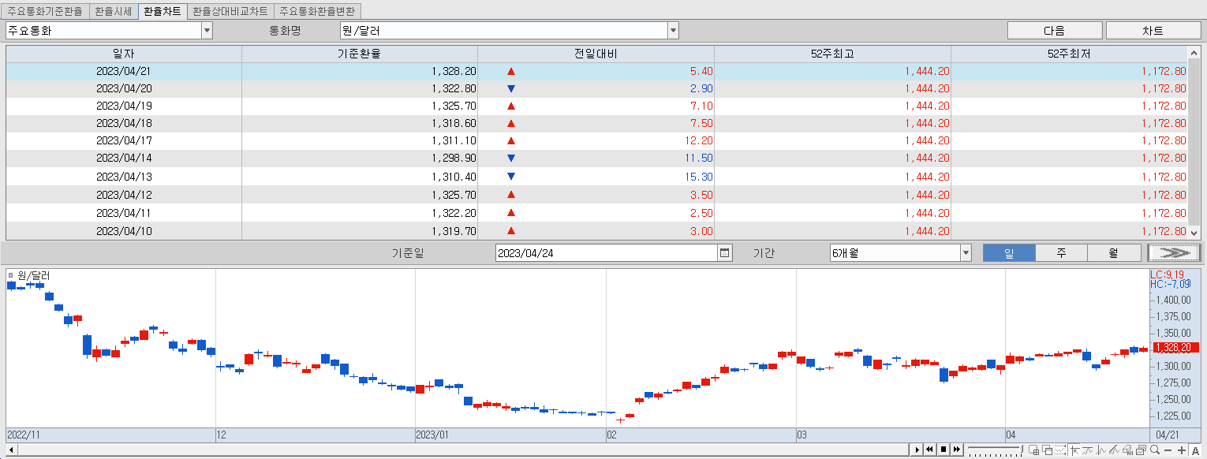The width and height of the screenshot is (1207, 459).
Task: Click the tiled chart window layout icon
Action: tap(1034, 450)
